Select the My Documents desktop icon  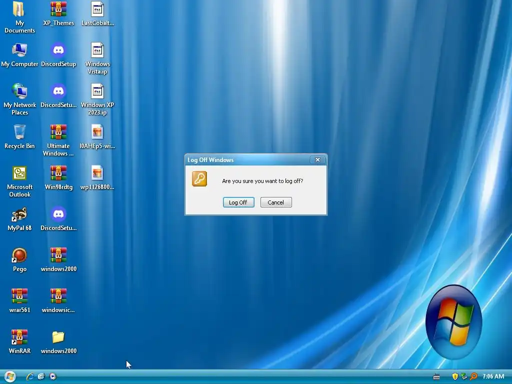[x=19, y=17]
